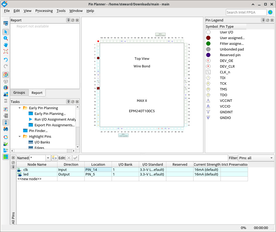The image size is (276, 232).
Task: Open Pin Finder binoculars icon
Action: (6, 129)
